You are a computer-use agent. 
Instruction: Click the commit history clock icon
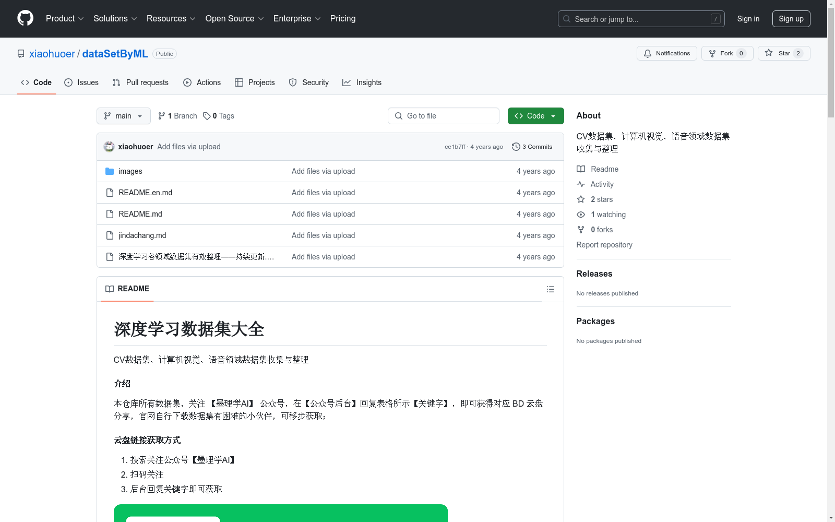click(516, 147)
